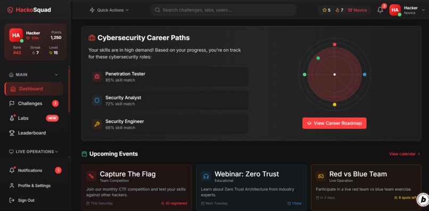Click the 85% skill match text
Screen dimensions: 429x211
click(x=120, y=80)
